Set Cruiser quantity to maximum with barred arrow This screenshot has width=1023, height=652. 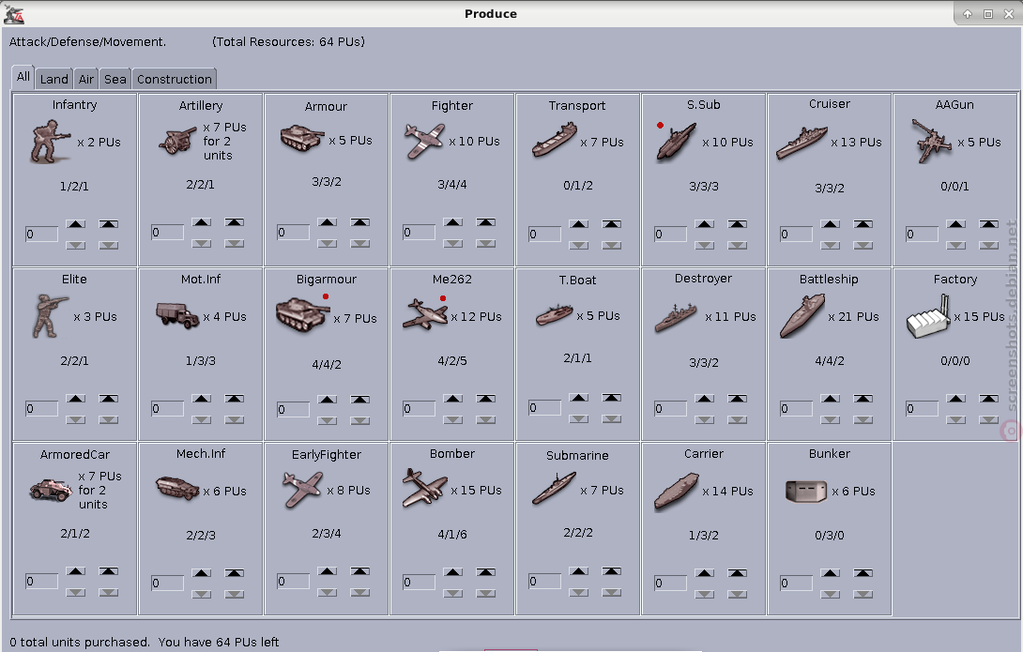[x=863, y=224]
